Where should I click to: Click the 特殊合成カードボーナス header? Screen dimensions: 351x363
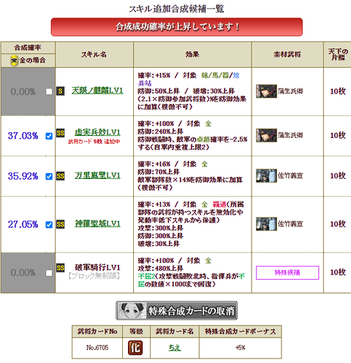240,332
